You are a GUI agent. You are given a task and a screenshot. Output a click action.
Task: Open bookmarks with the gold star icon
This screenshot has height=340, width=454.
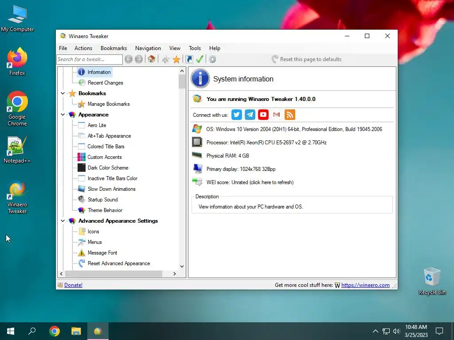(176, 60)
